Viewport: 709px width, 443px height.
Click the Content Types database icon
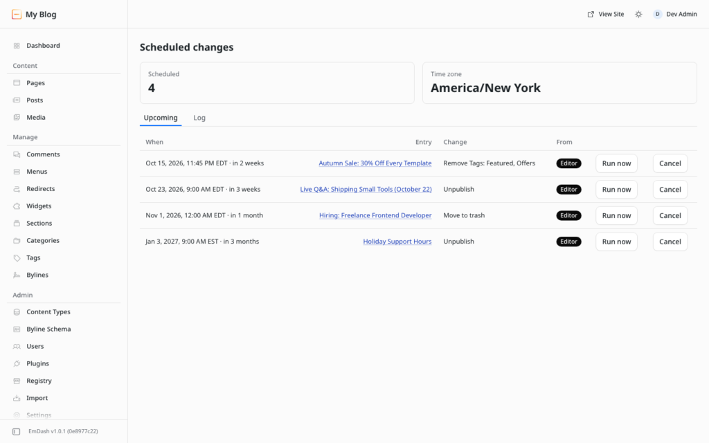coord(17,312)
